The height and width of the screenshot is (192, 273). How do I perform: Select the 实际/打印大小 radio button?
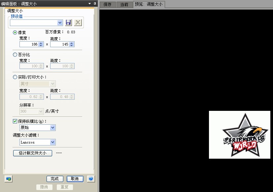pyautogui.click(x=15, y=77)
